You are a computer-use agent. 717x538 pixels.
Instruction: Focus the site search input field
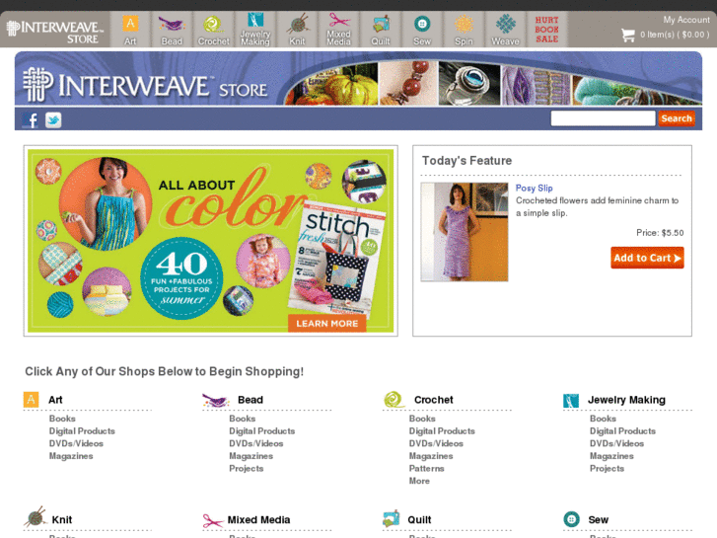[603, 118]
